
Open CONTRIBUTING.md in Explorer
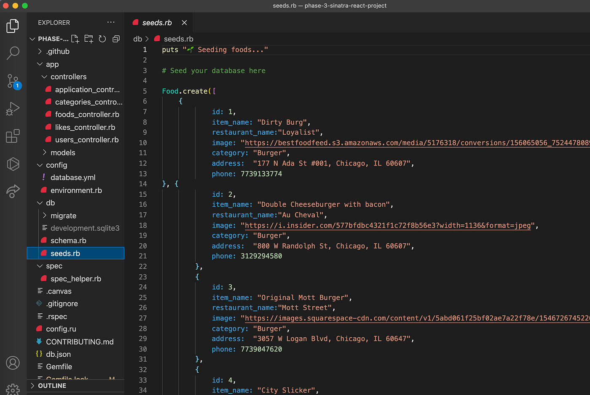[75, 342]
